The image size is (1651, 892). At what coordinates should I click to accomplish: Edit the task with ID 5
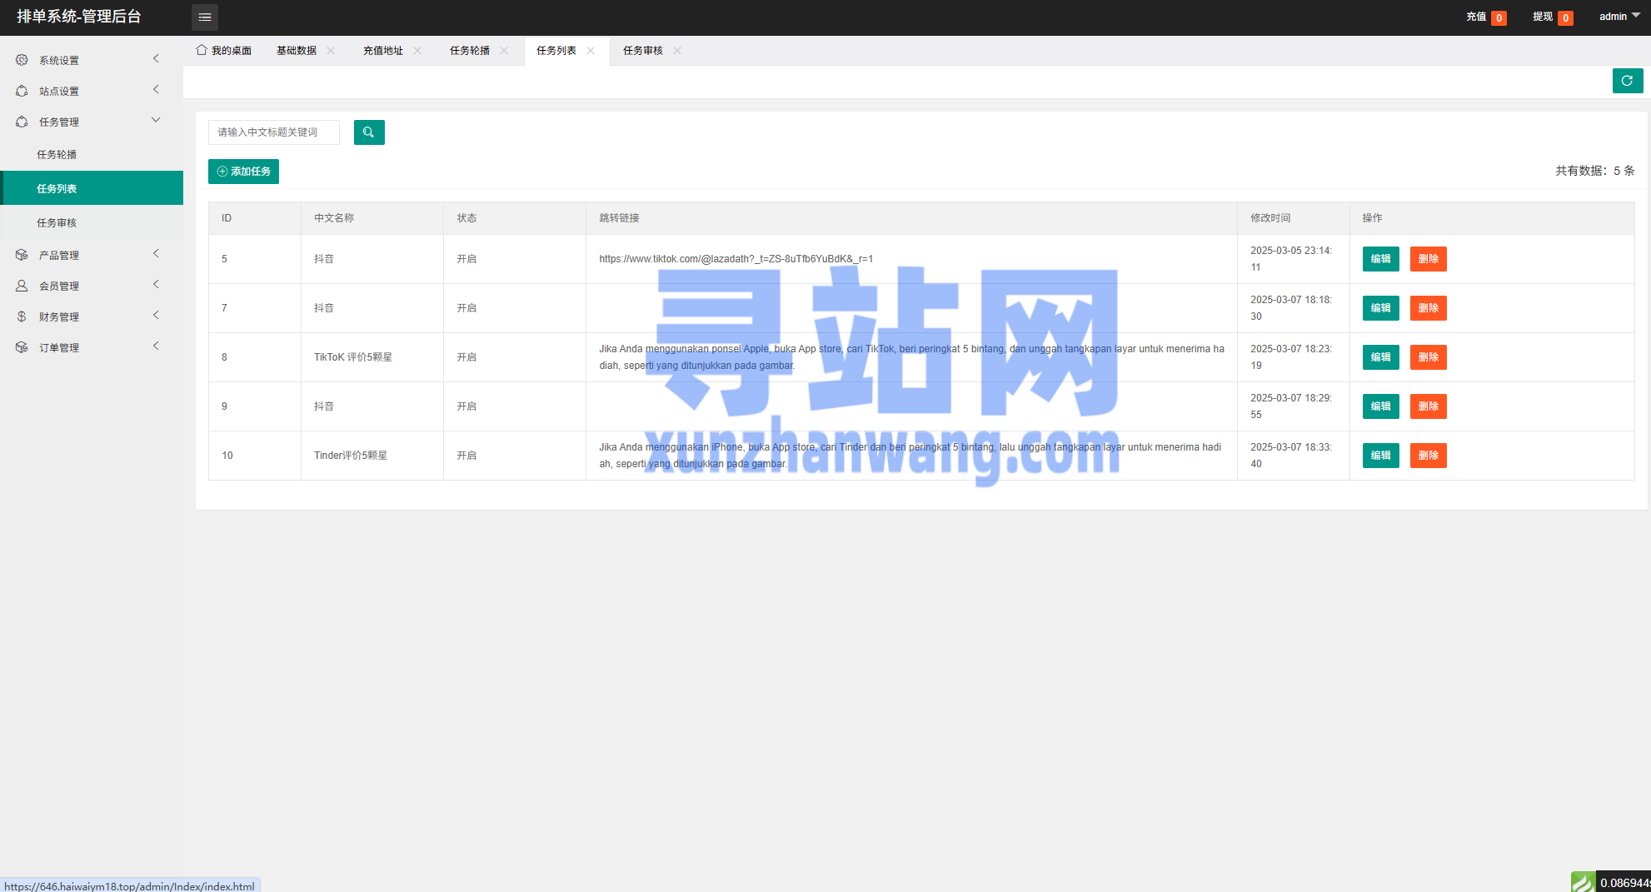[x=1380, y=259]
